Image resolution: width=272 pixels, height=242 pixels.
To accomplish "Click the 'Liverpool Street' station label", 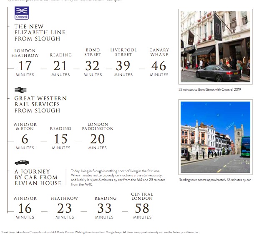I will point(123,52).
